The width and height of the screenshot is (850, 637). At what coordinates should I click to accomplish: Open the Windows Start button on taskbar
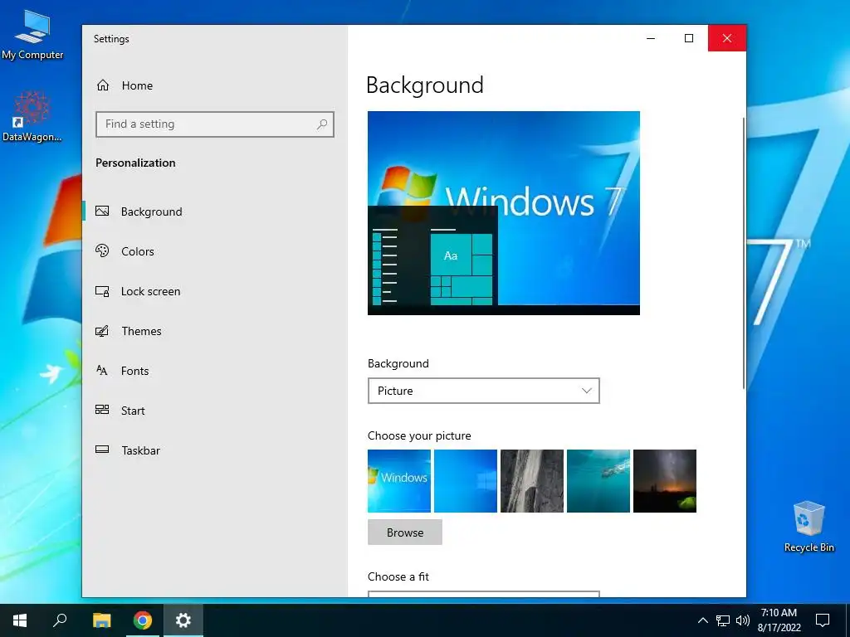point(20,620)
